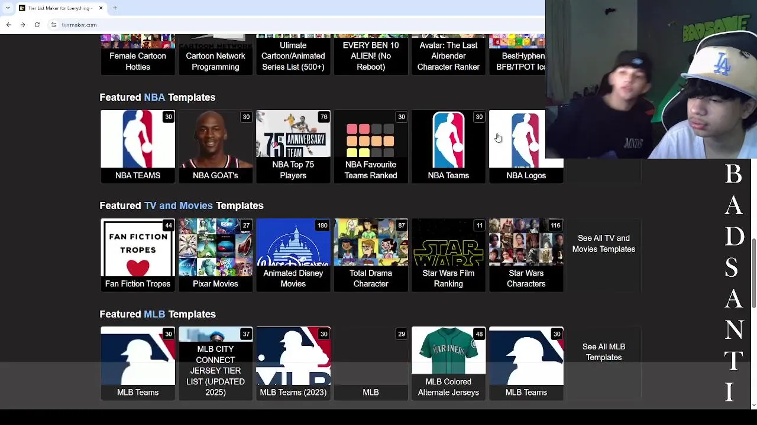This screenshot has height=425, width=757.
Task: Open MLB Teams (2023) template
Action: (x=293, y=364)
